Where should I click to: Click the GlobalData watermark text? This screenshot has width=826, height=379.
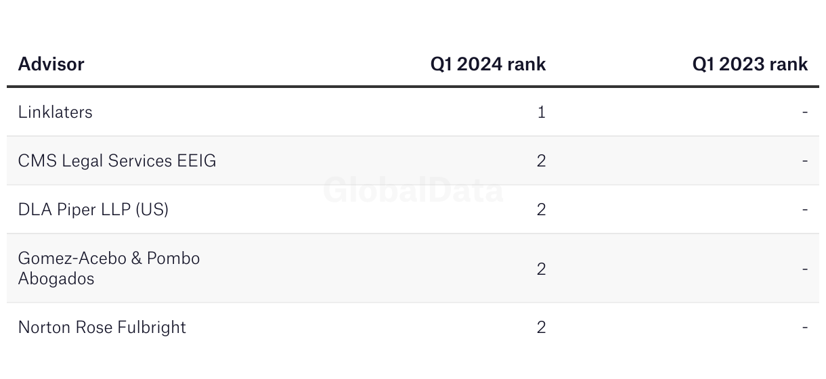click(413, 190)
